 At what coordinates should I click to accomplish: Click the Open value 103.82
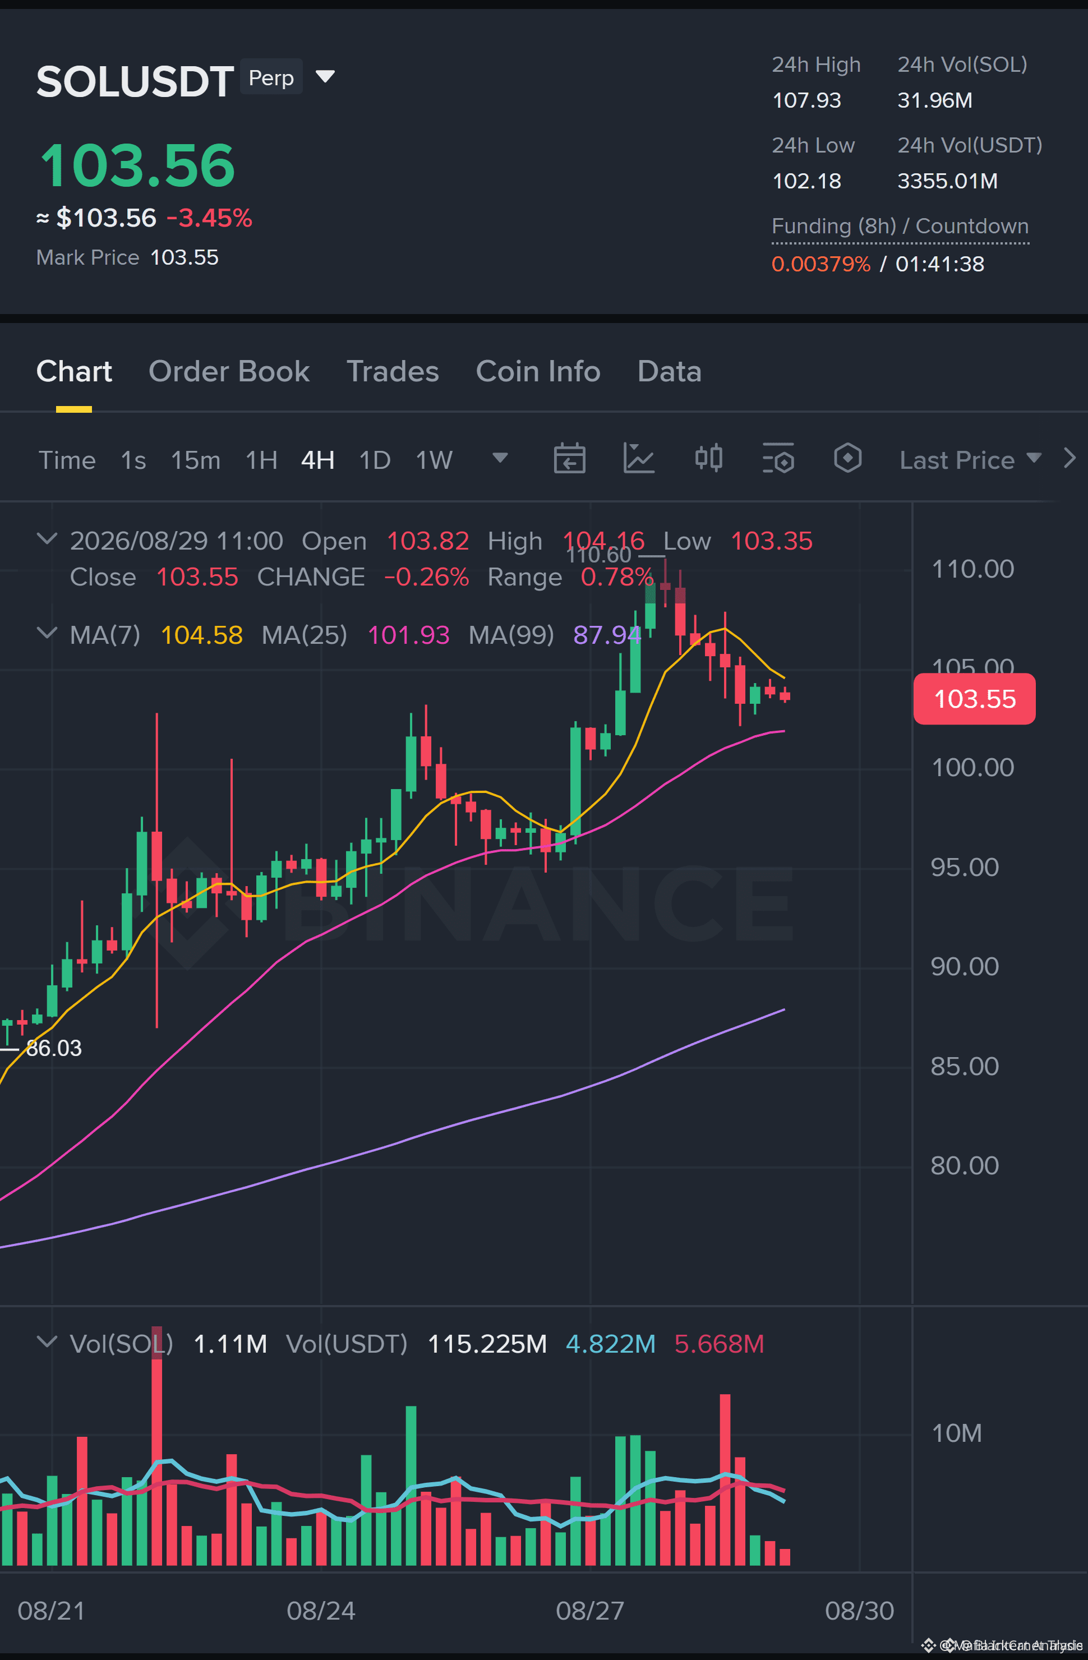pyautogui.click(x=427, y=541)
